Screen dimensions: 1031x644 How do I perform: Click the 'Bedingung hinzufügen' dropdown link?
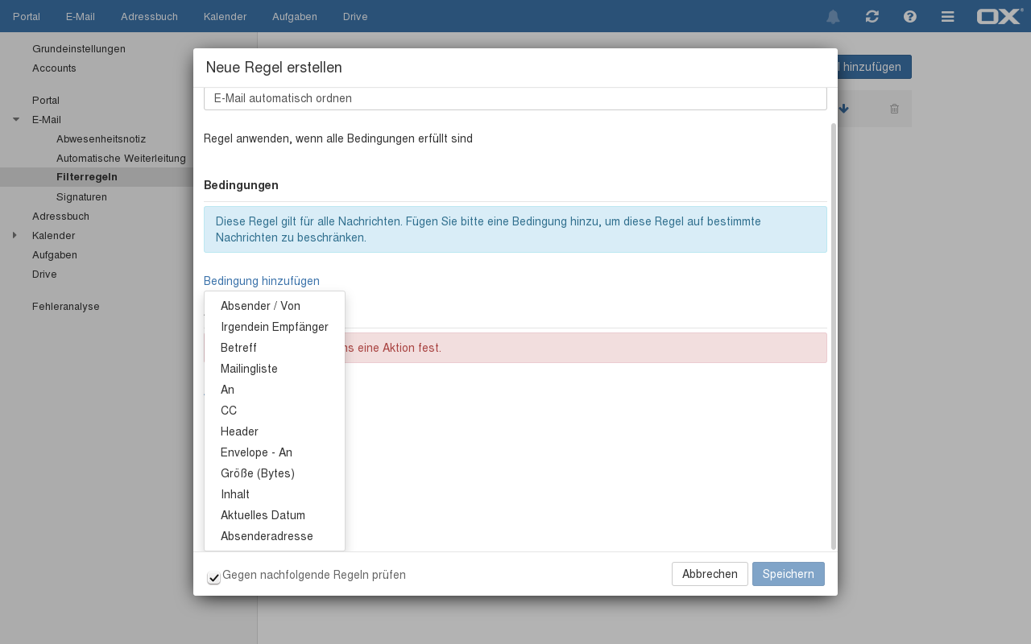262,281
